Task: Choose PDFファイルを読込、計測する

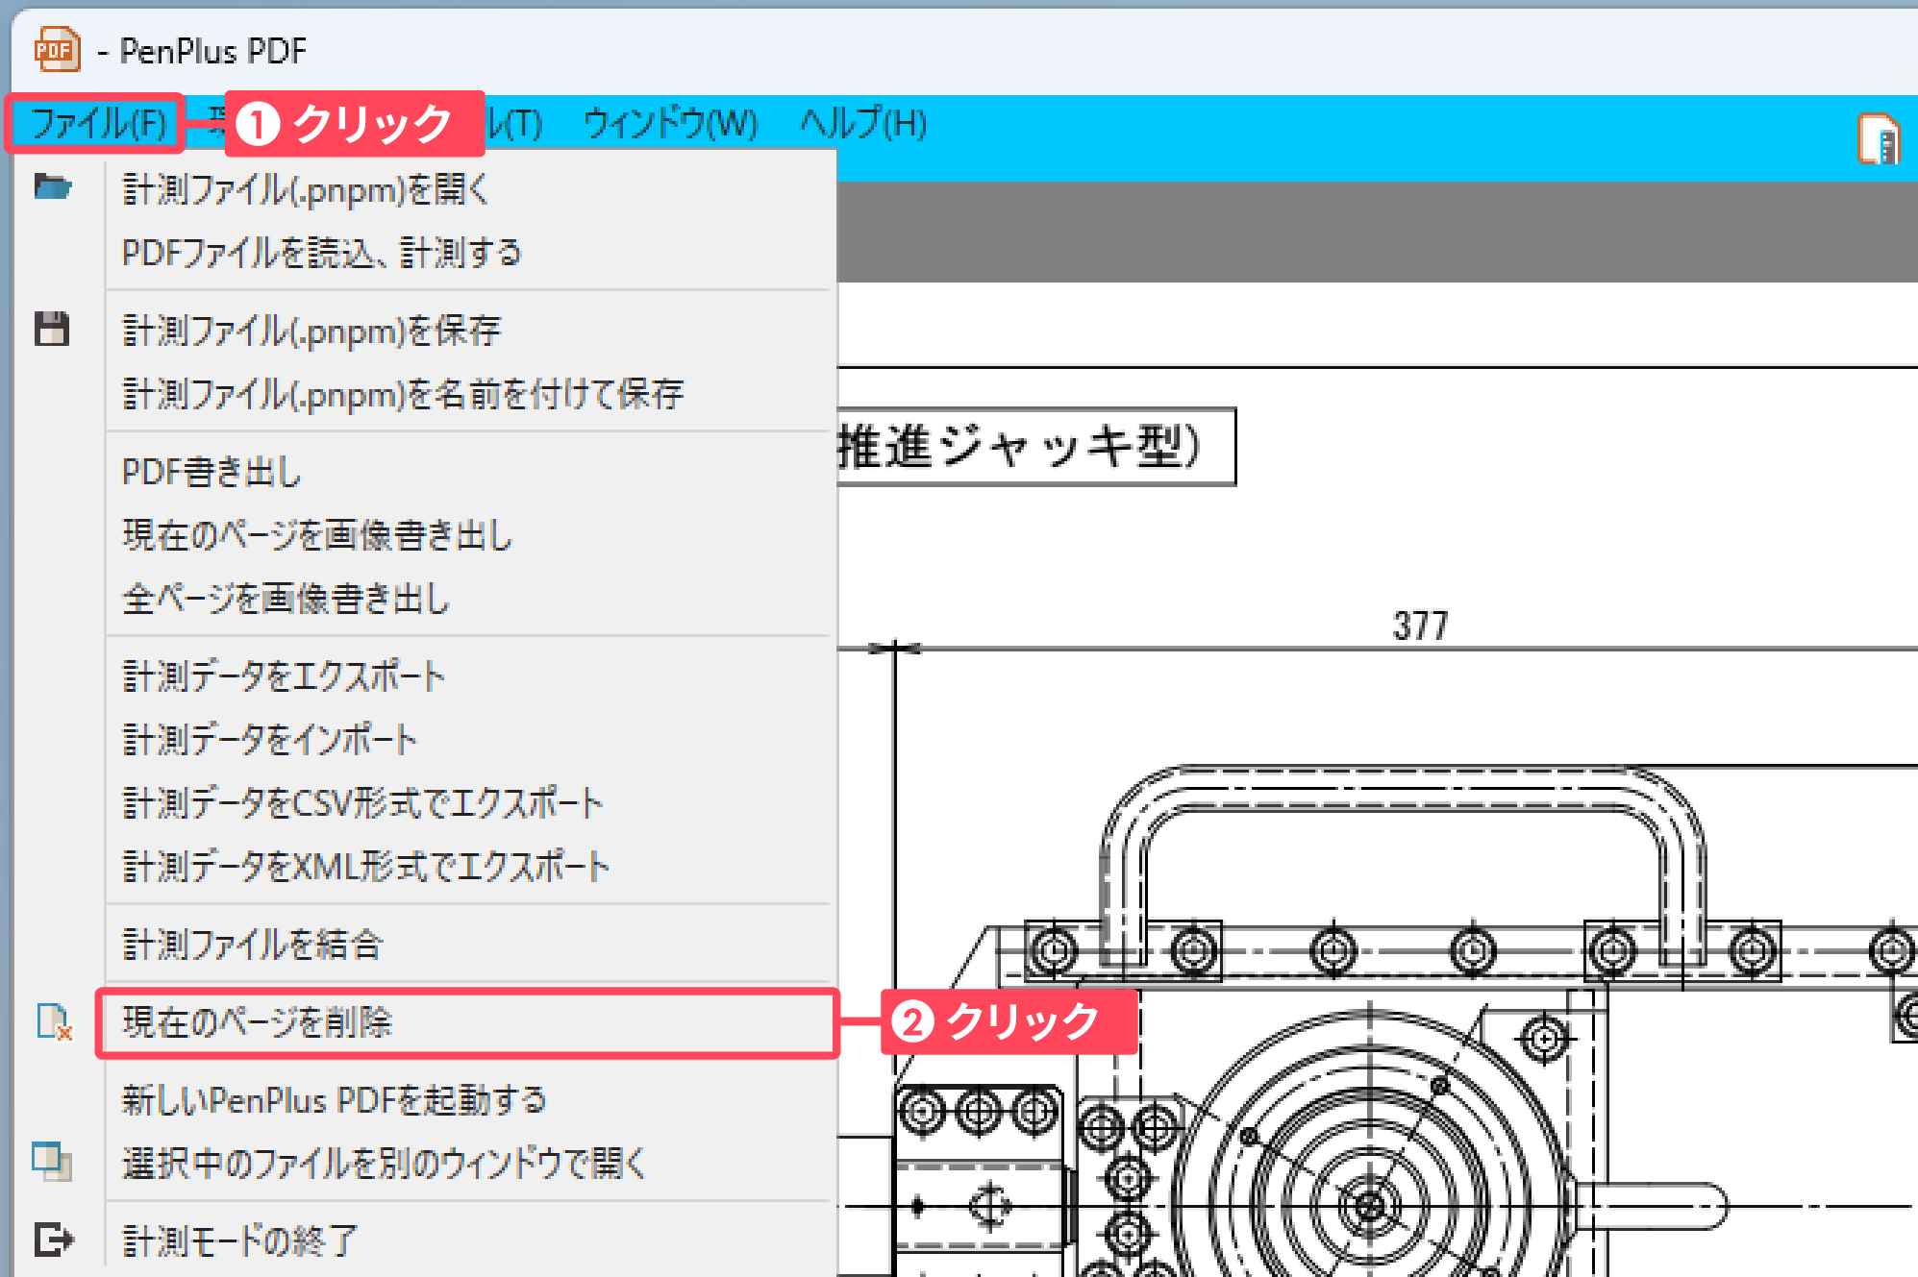Action: point(322,253)
